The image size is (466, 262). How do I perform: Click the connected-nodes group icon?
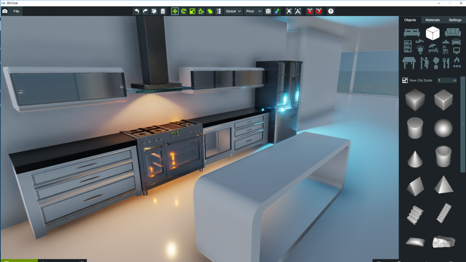(201, 11)
